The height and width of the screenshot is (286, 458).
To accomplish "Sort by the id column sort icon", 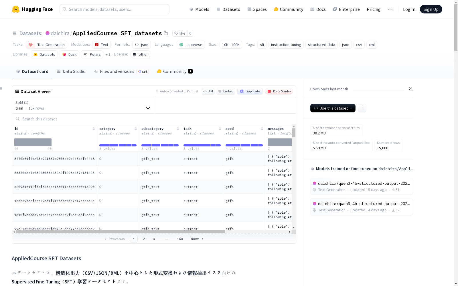I will [94, 129].
